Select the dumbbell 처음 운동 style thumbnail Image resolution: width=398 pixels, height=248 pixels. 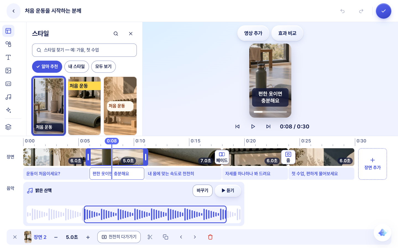[x=120, y=106]
